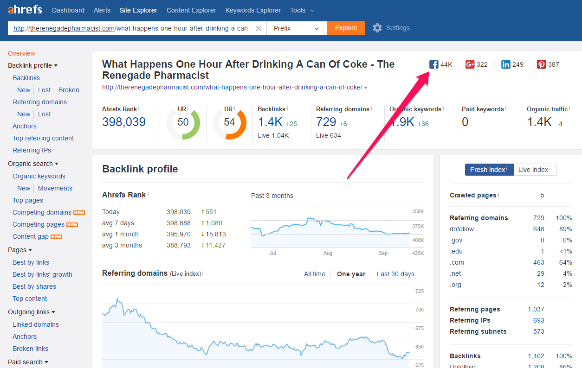
Task: Clear the URL field with the X icon
Action: (x=259, y=28)
